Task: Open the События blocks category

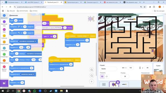Action: tap(4, 36)
